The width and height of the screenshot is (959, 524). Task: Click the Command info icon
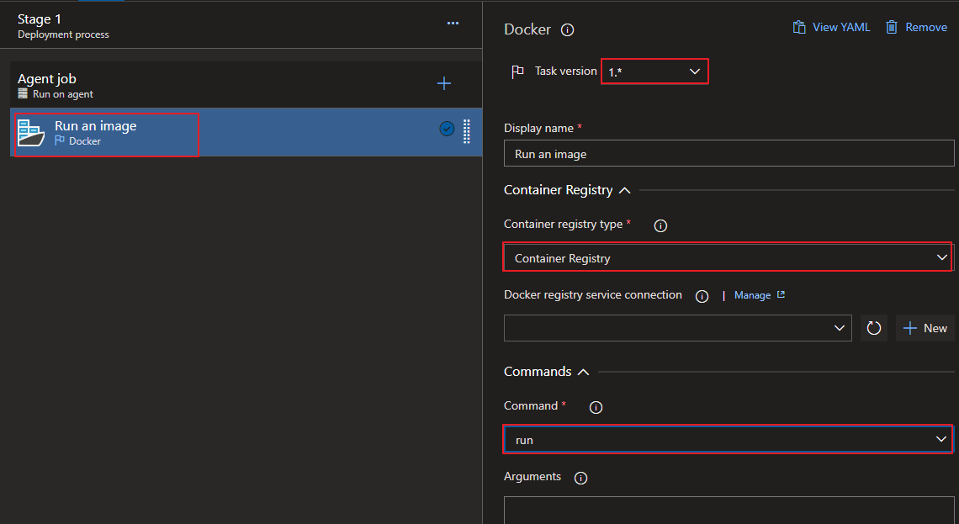[x=596, y=407]
